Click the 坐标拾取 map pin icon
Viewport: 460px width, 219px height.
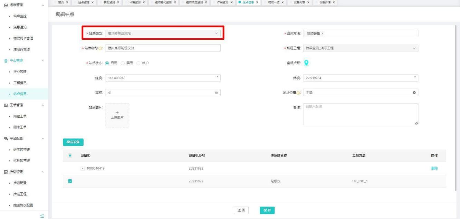point(306,63)
